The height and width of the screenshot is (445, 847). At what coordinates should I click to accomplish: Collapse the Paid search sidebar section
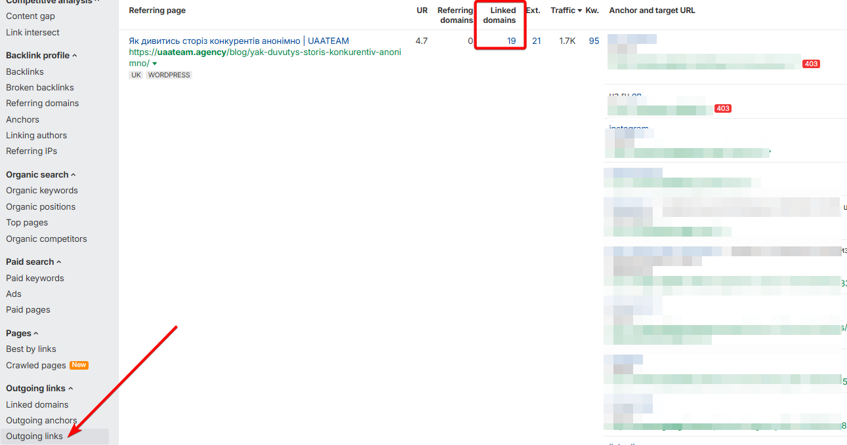coord(33,262)
